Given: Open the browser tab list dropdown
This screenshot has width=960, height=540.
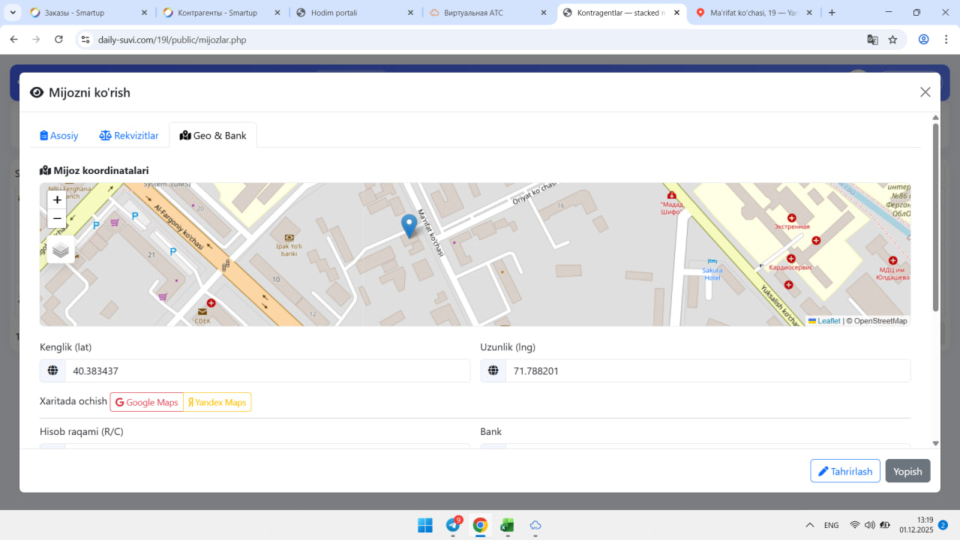Looking at the screenshot, I should (x=13, y=13).
